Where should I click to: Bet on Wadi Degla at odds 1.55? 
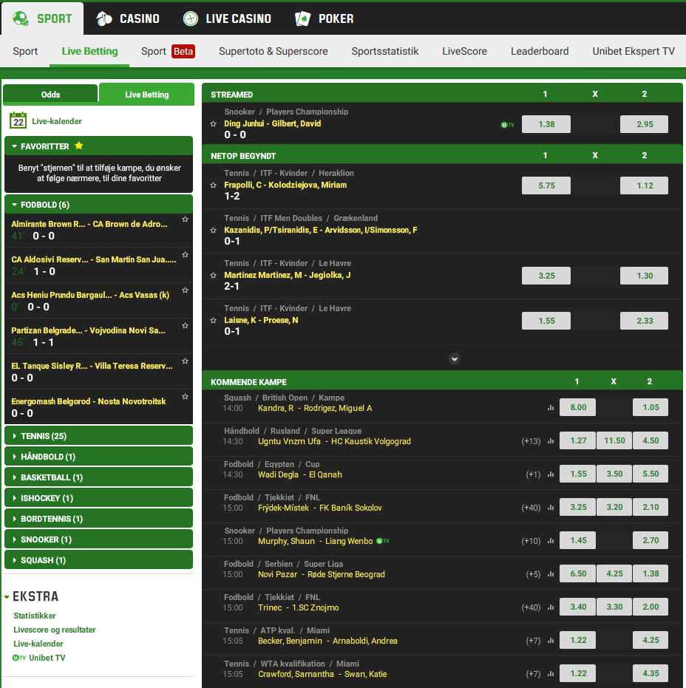pos(578,474)
